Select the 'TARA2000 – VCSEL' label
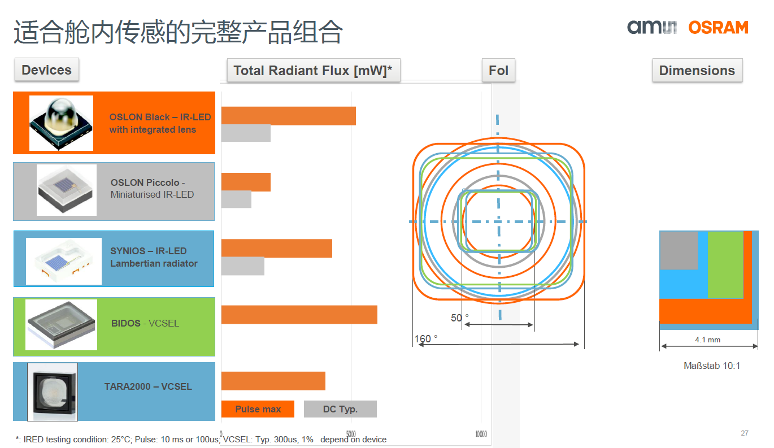This screenshot has height=448, width=774. 148,386
